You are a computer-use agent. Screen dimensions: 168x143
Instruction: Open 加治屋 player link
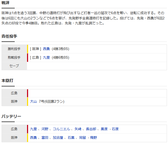(x=58, y=137)
